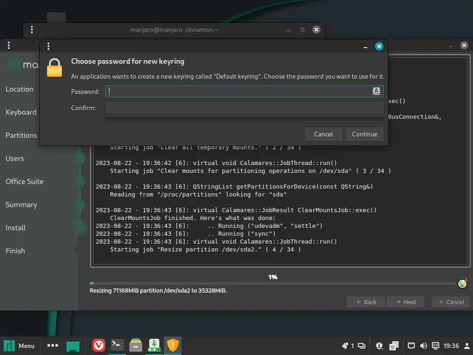Click the Password input field
The width and height of the screenshot is (473, 355).
coord(244,92)
